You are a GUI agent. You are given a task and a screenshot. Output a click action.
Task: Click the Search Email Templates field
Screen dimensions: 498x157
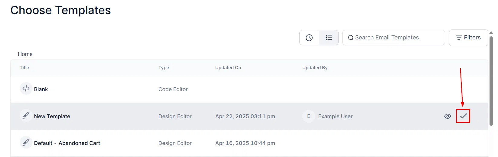(x=393, y=38)
